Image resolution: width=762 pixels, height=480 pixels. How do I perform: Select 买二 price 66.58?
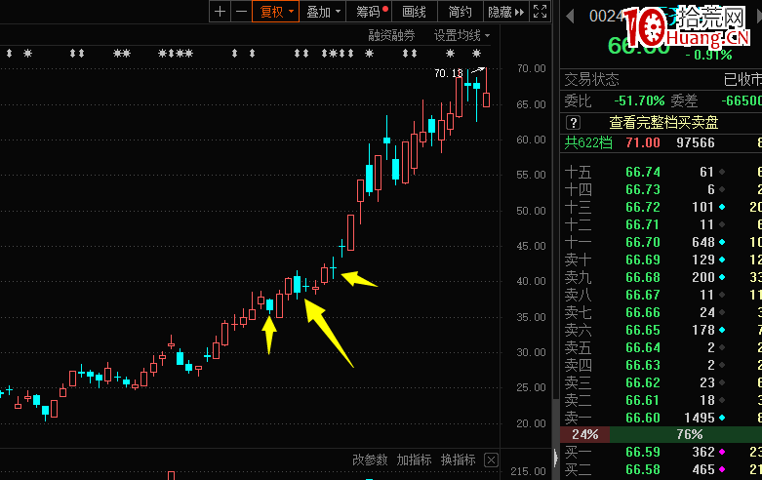click(642, 469)
